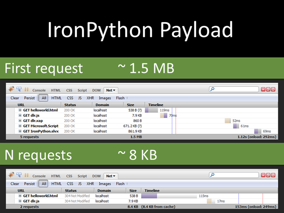Turn off Firebug via power icon, N requests panel

click(273, 175)
